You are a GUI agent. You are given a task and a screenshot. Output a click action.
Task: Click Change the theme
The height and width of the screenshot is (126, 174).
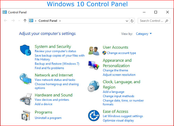115,70
